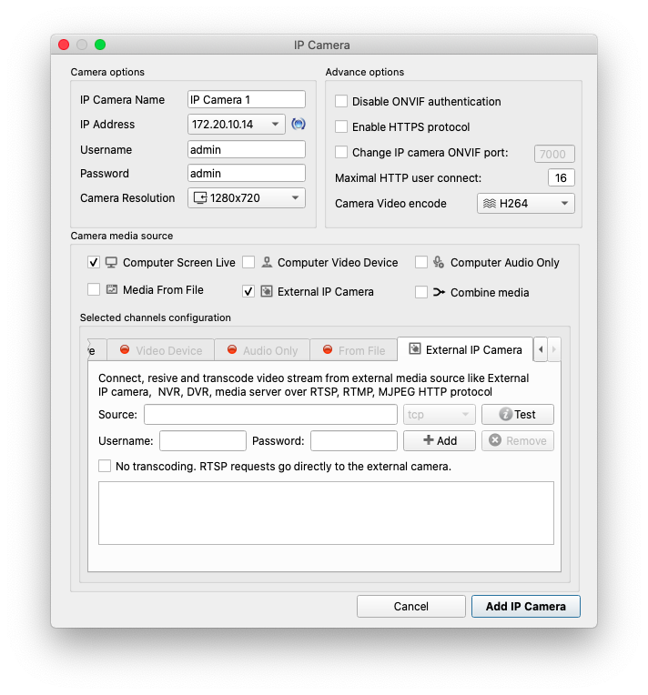Uncheck Computer Screen Live source
Image resolution: width=648 pixels, height=695 pixels.
tap(94, 262)
